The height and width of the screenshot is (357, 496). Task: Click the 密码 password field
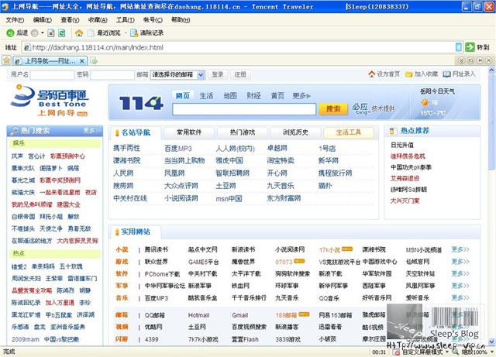pos(112,75)
